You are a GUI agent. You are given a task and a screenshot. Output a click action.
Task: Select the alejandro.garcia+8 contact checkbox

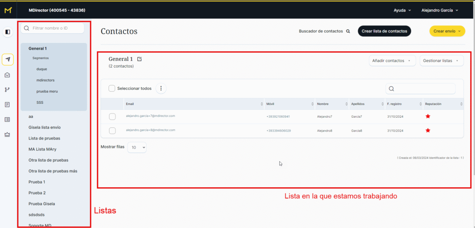[112, 131]
